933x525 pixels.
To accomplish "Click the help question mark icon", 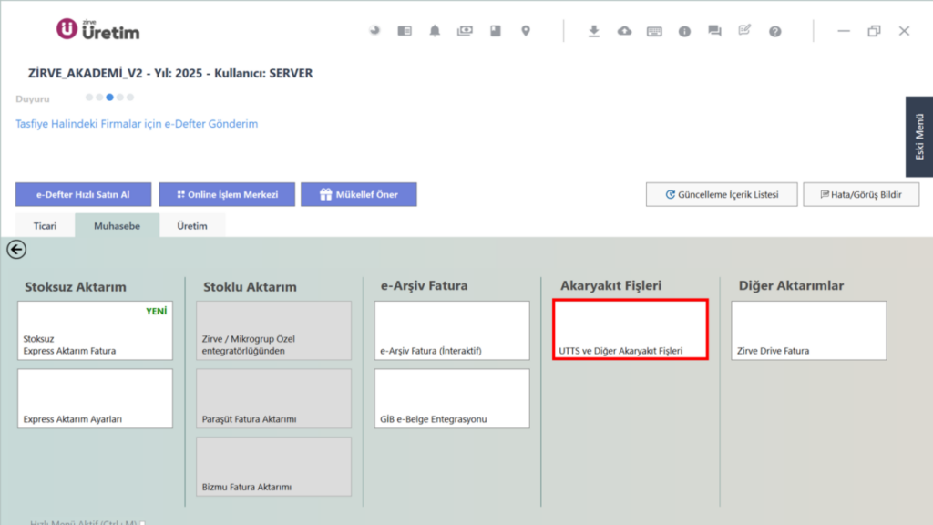I will [x=774, y=32].
